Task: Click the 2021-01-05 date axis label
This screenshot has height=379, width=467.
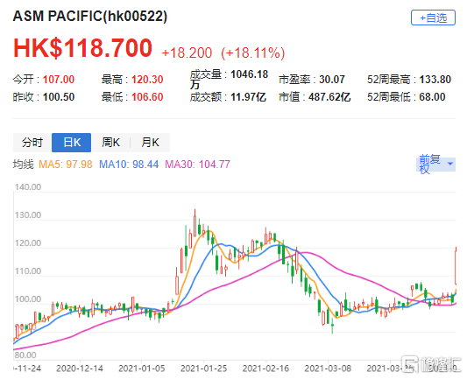Action: pos(141,368)
